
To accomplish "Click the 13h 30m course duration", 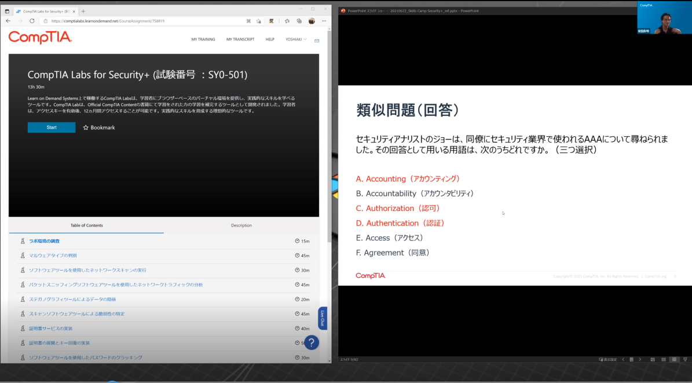I will tap(36, 87).
